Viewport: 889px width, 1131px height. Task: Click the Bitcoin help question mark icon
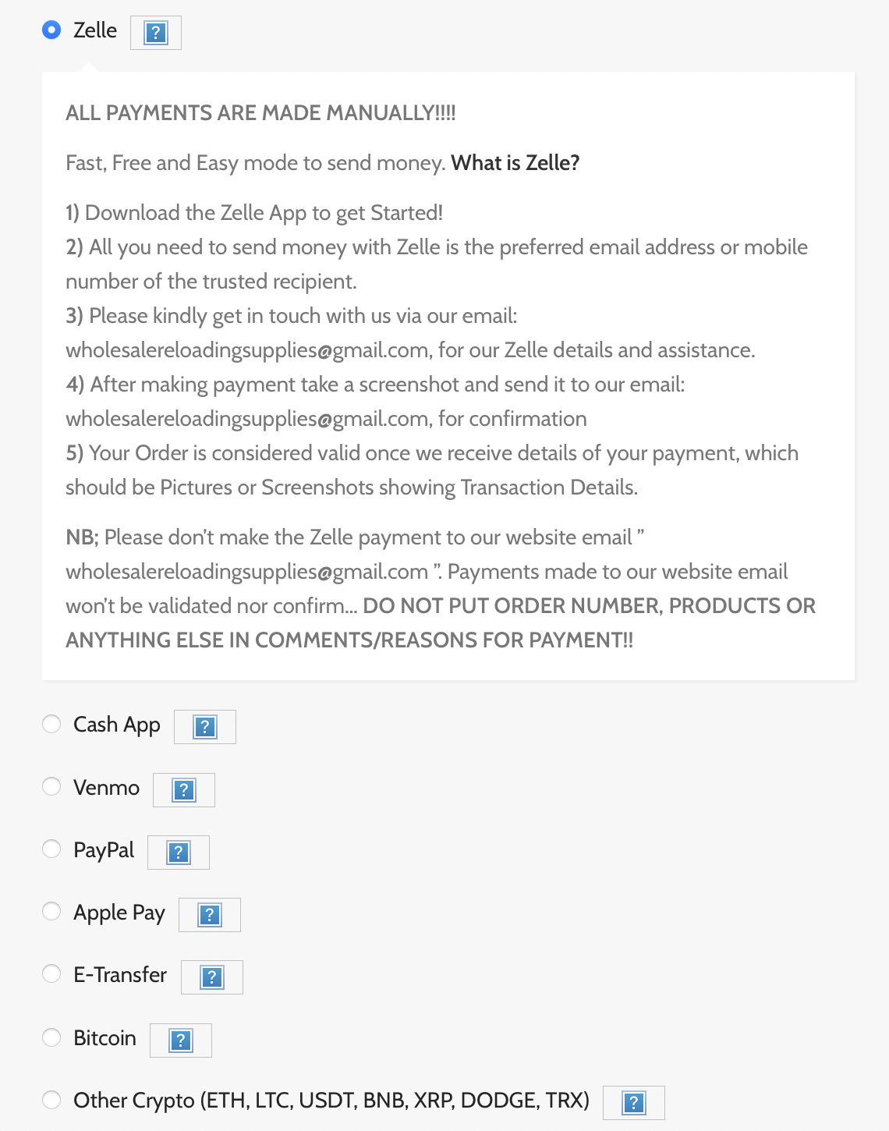pyautogui.click(x=180, y=1041)
